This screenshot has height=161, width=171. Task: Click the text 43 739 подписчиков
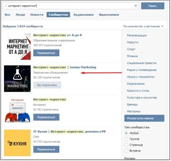(46, 142)
